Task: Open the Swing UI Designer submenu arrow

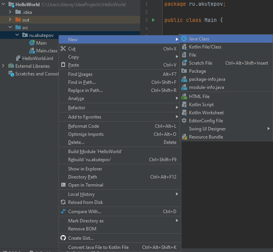Action: point(269,129)
